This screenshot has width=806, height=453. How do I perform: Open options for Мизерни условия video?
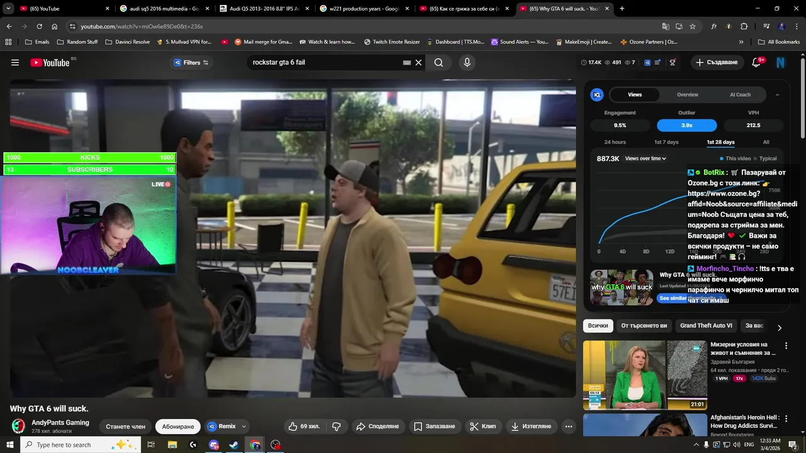[x=786, y=345]
